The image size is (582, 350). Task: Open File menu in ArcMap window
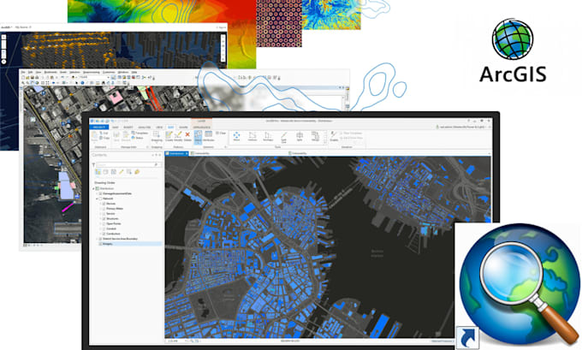click(23, 72)
